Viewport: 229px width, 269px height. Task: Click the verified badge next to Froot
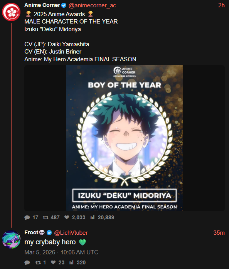point(49,233)
